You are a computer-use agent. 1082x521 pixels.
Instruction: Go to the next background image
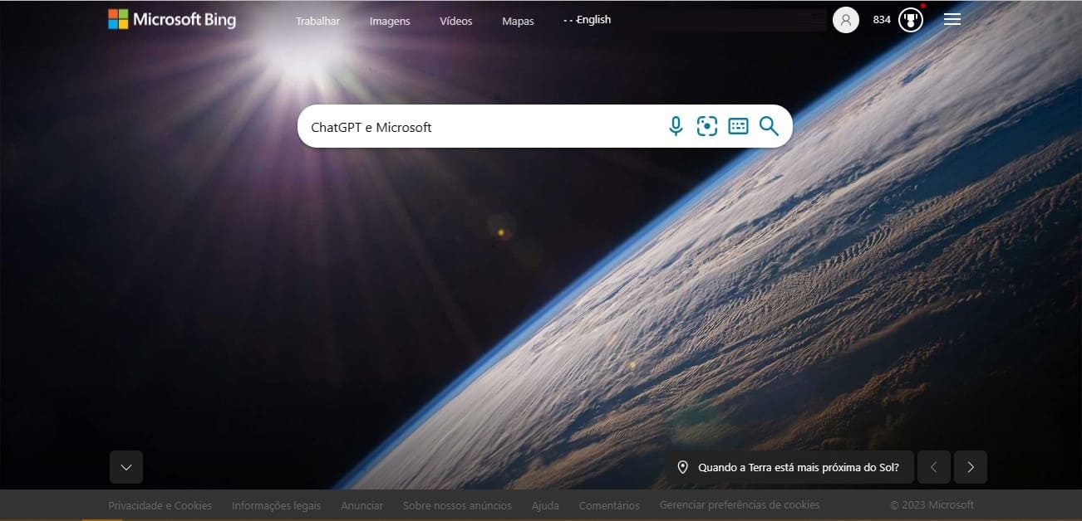click(x=970, y=467)
